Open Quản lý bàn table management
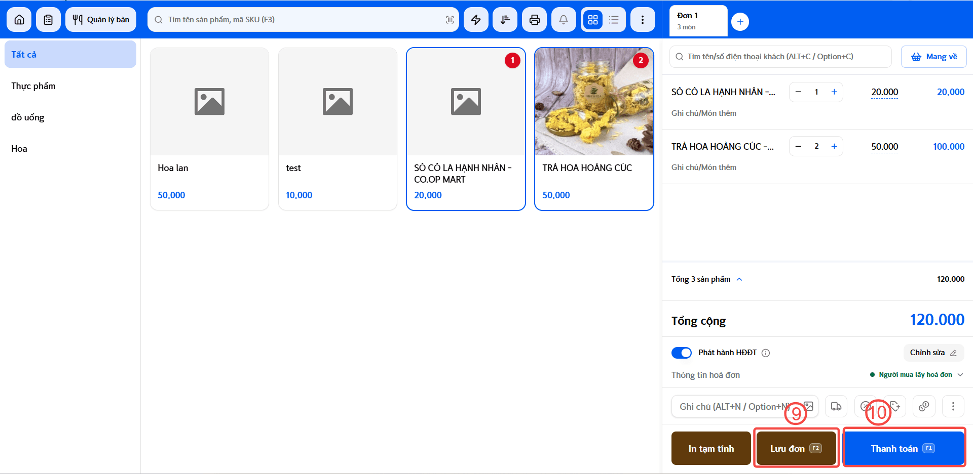Viewport: 973px width, 474px height. [101, 20]
